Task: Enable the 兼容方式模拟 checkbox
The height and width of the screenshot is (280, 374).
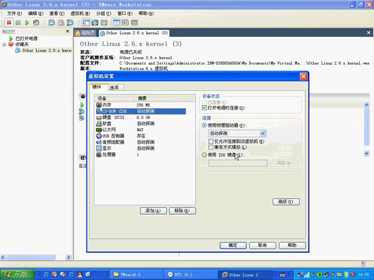Action: click(211, 147)
